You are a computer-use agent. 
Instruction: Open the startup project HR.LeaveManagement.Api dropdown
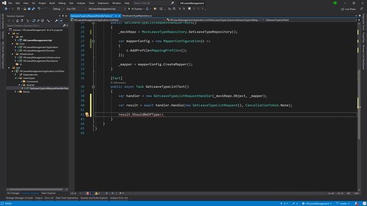pyautogui.click(x=107, y=9)
